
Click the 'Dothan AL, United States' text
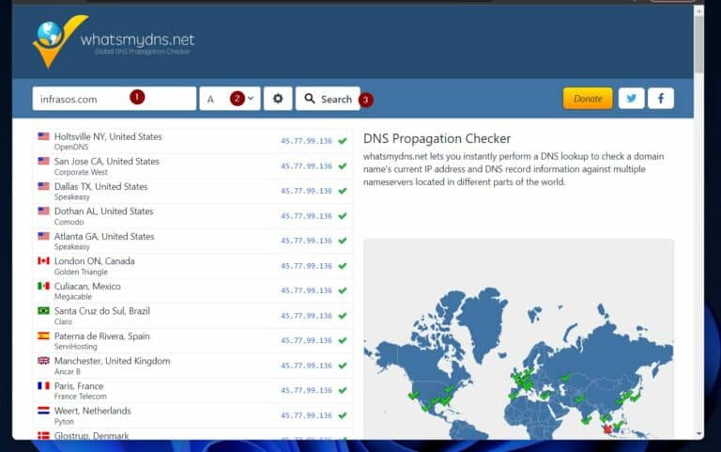click(104, 211)
